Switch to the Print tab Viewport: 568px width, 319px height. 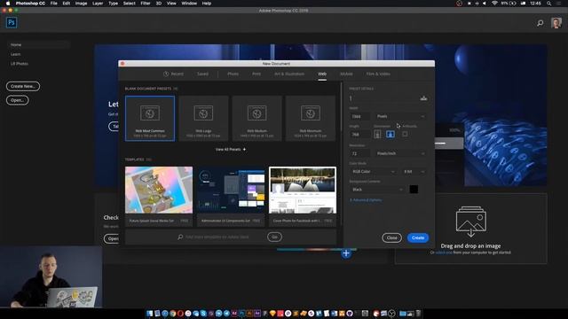coord(256,74)
